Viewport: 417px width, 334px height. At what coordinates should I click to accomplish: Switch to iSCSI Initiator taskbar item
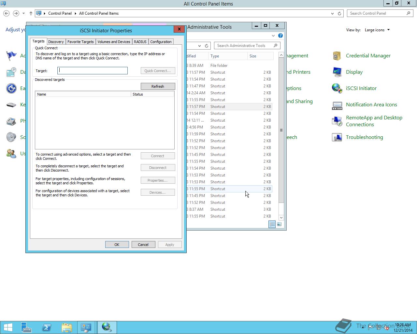coord(107,327)
